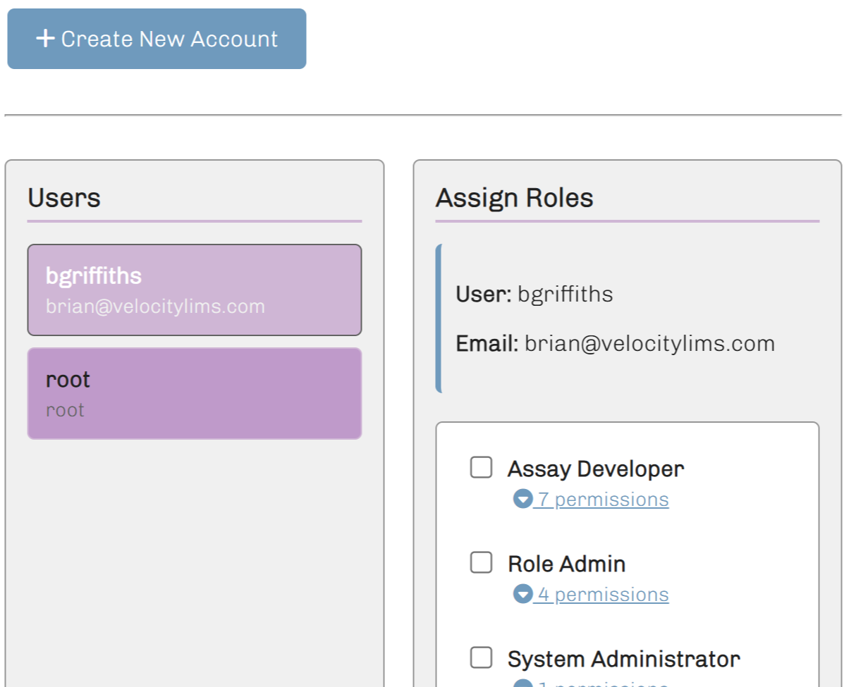Enable the Assay Developer role checkbox
This screenshot has width=868, height=687.
pos(481,467)
